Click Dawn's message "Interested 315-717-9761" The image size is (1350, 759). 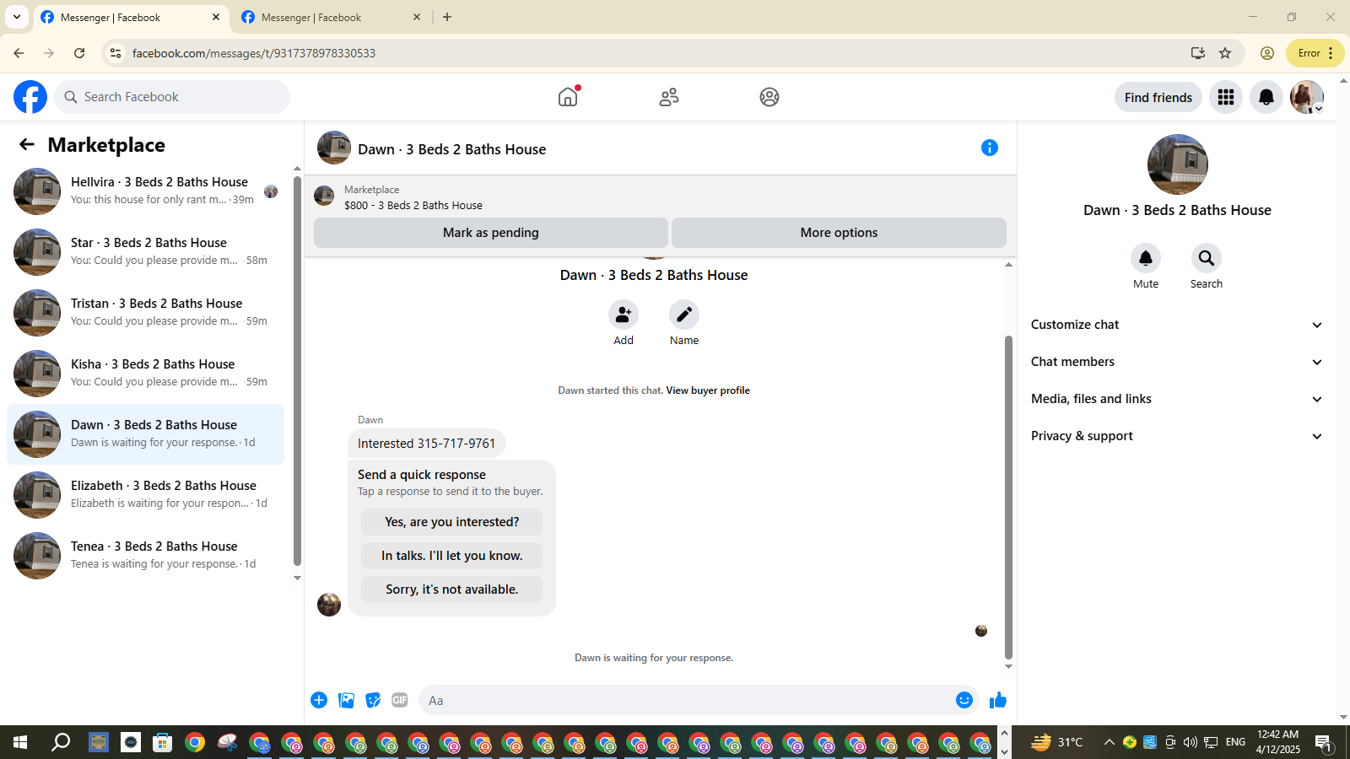426,444
